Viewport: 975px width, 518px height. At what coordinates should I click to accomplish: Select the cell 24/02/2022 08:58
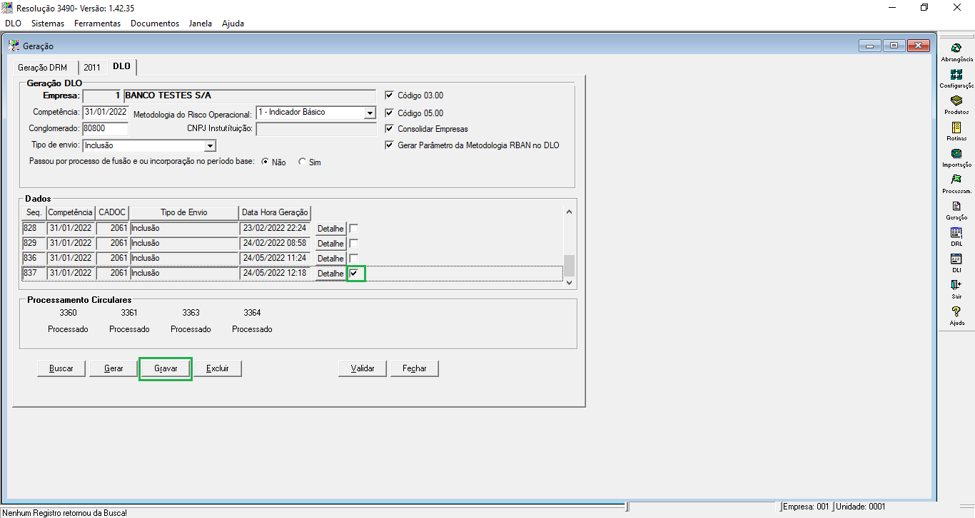tap(276, 243)
